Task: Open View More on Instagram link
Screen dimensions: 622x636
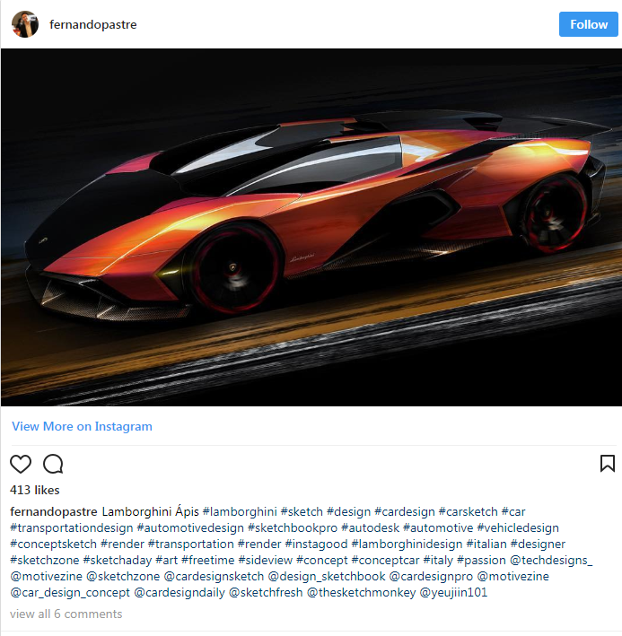Action: pyautogui.click(x=82, y=426)
